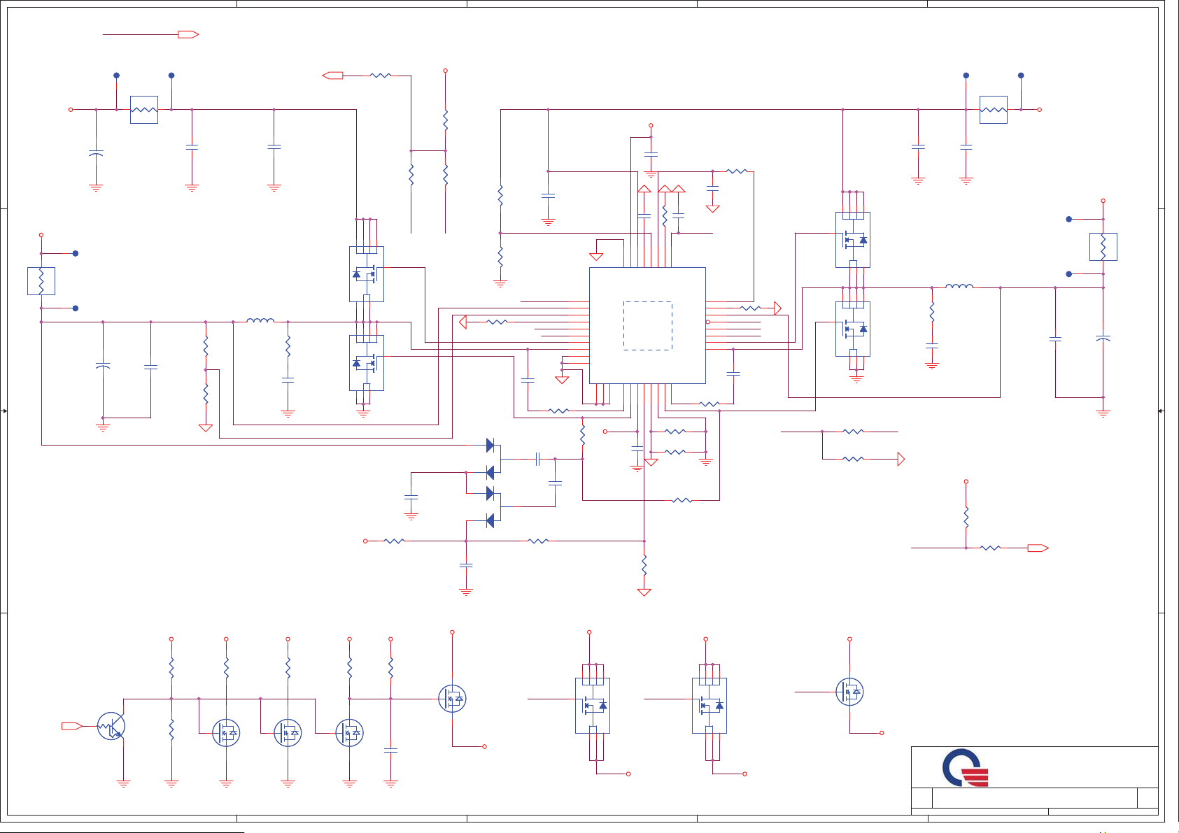Click the left-pointing port symbol near the top center
Screen dimensions: 1179x833
pos(332,75)
